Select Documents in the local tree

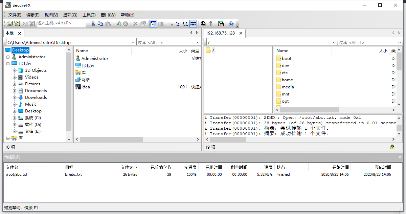pyautogui.click(x=36, y=91)
